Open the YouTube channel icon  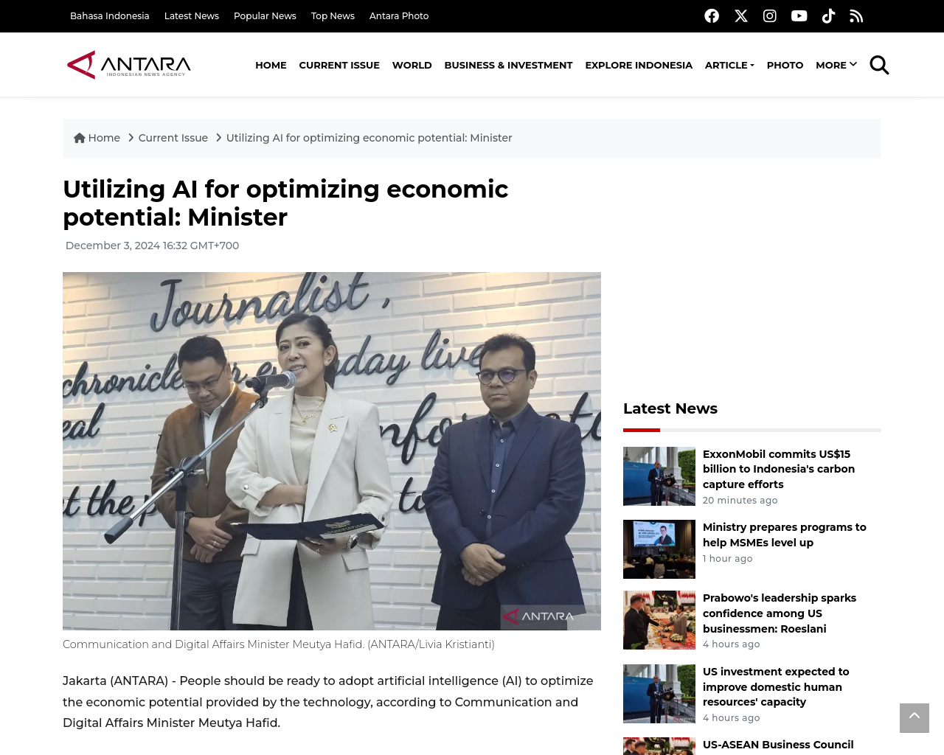click(x=799, y=16)
